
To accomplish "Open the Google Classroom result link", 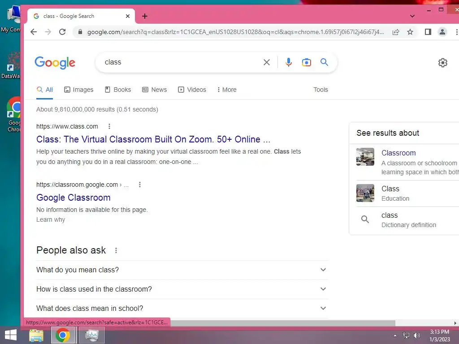I will click(74, 198).
